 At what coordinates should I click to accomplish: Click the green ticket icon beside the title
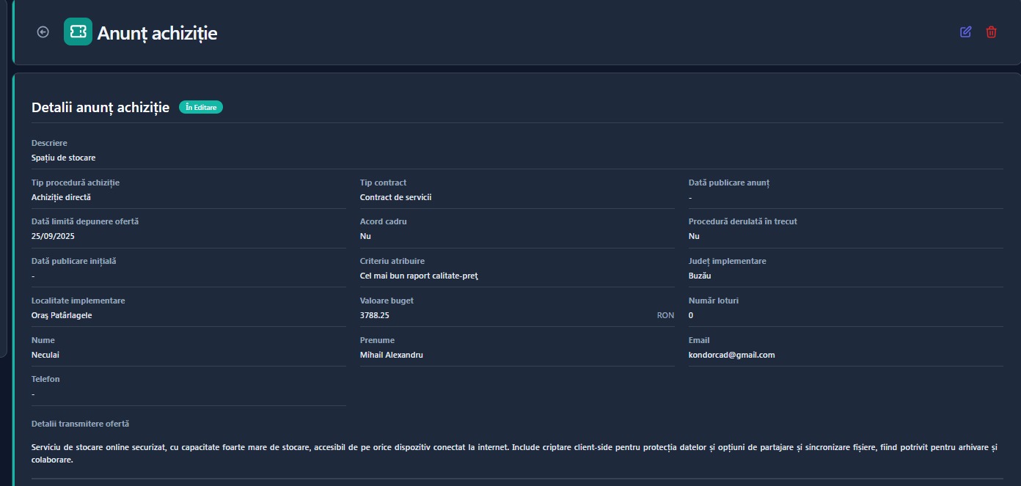tap(78, 32)
